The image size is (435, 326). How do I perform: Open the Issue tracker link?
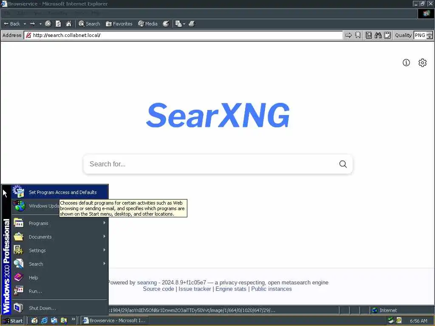195,289
